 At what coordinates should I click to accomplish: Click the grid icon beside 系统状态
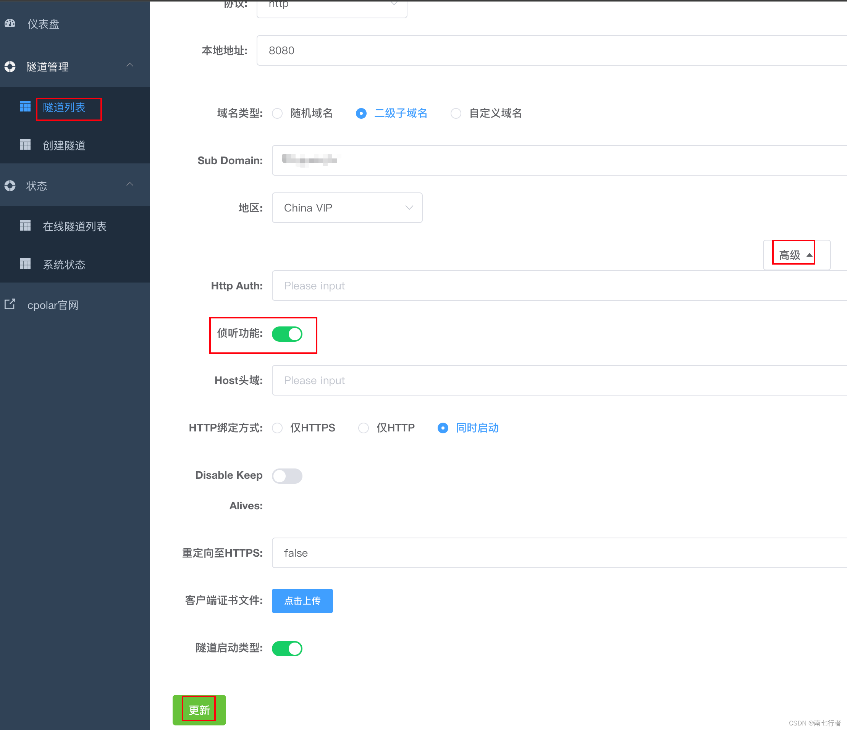25,264
